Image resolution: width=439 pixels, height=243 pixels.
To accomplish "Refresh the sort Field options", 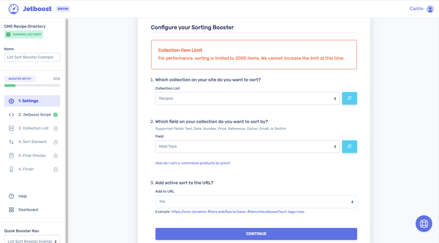I will 349,146.
